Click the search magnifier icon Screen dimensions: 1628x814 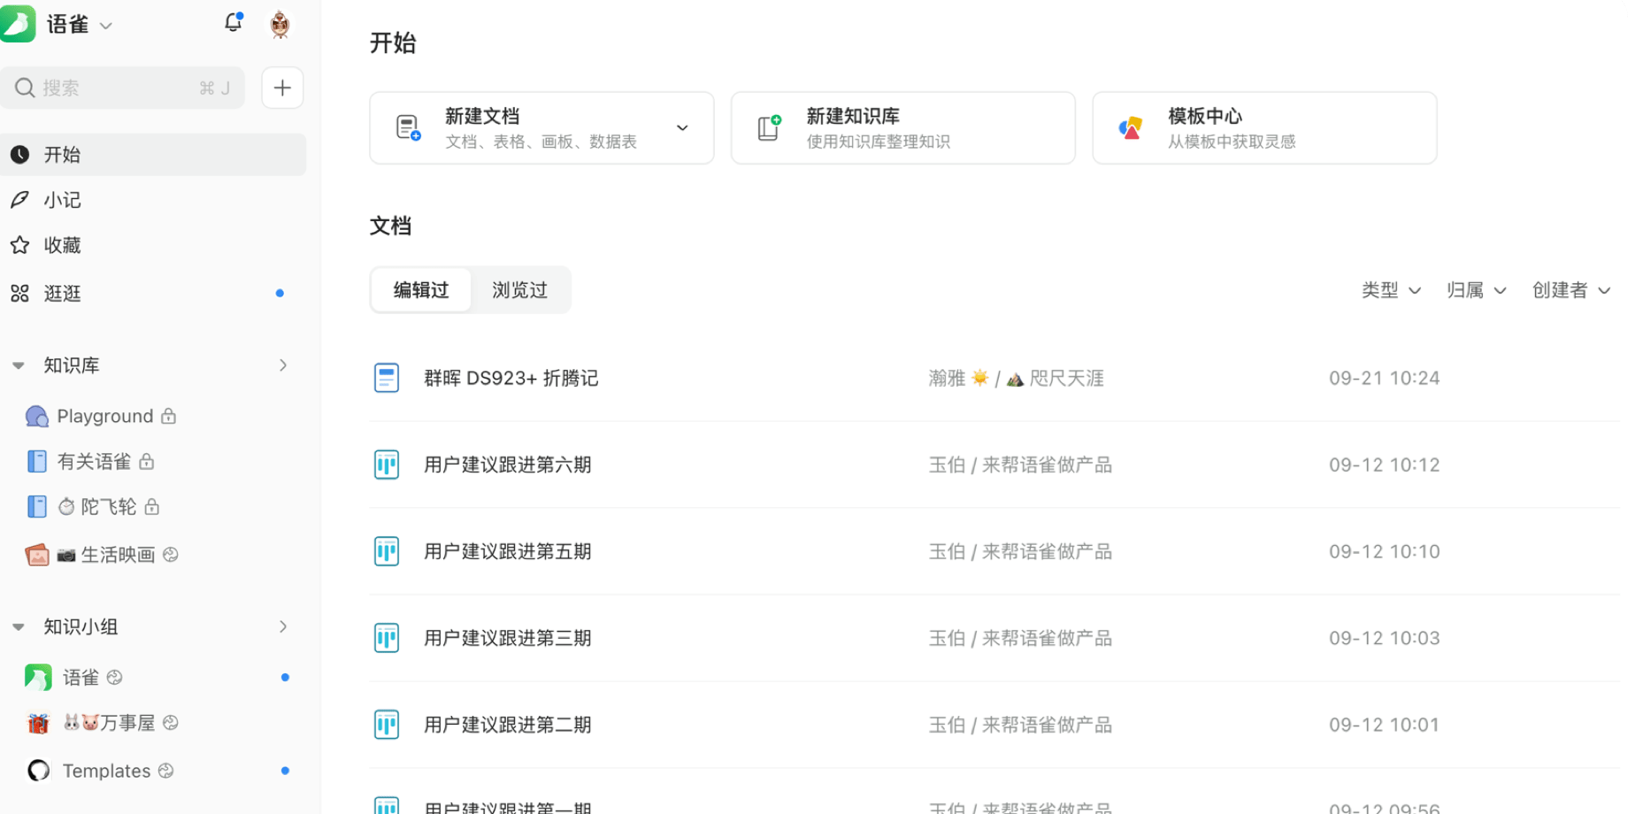(x=25, y=88)
